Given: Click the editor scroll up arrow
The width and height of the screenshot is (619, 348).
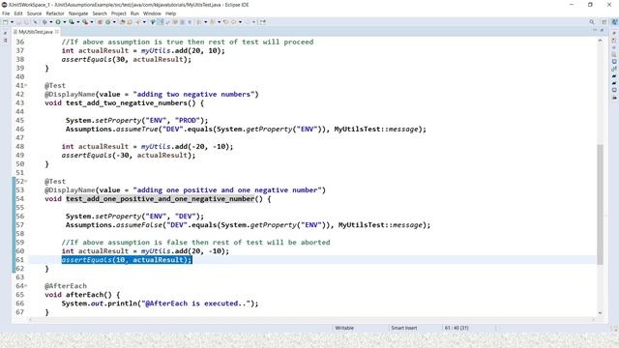Looking at the screenshot, I should (x=600, y=41).
